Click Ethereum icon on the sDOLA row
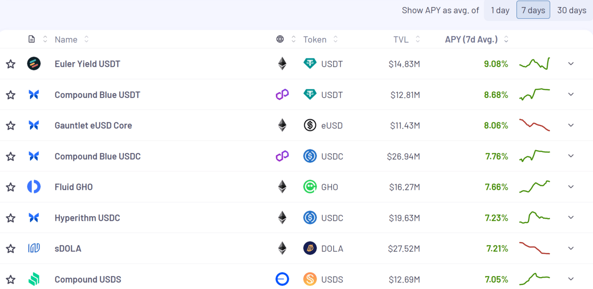Image resolution: width=593 pixels, height=289 pixels. coord(282,248)
